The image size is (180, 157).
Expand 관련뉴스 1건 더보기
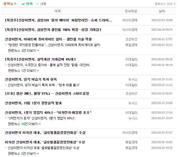click(x=23, y=71)
